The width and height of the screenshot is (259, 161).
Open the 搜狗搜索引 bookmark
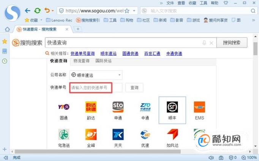point(88,20)
